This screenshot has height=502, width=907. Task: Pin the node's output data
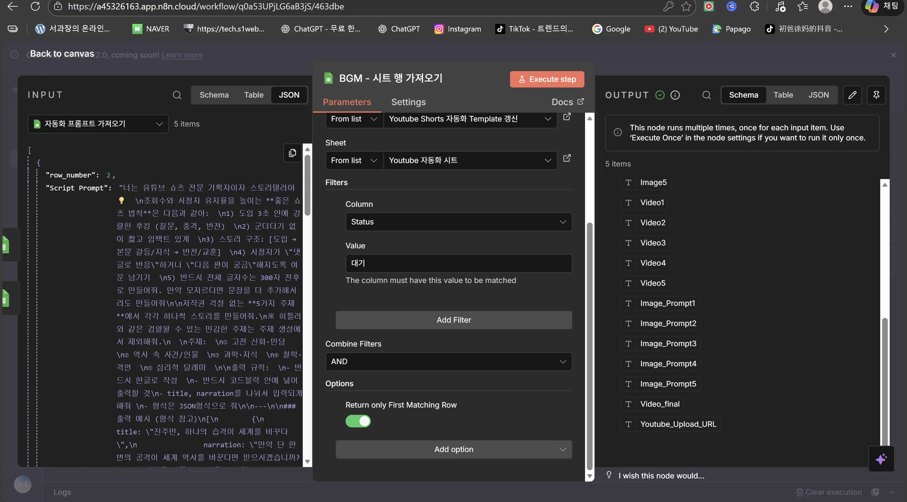[x=876, y=95]
